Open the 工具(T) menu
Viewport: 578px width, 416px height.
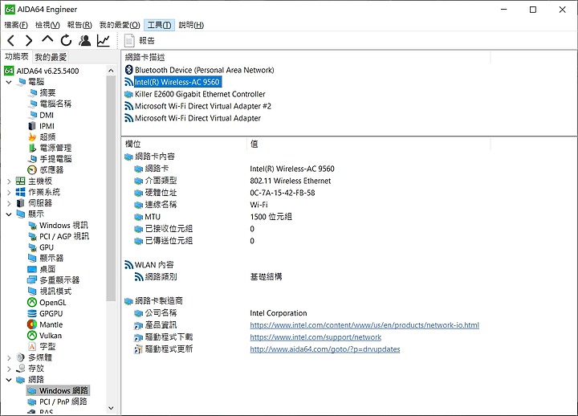coord(159,25)
